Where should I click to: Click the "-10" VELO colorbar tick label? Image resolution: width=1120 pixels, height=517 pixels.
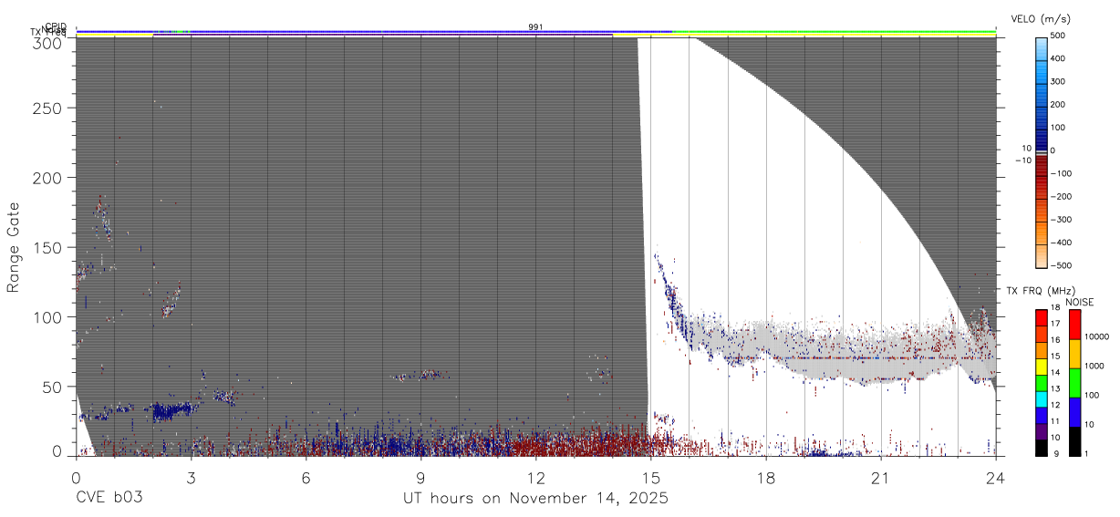(x=1024, y=160)
